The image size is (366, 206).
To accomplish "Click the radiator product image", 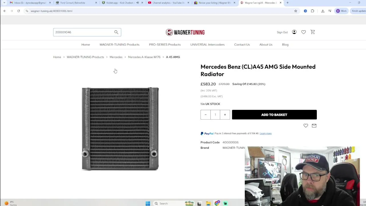I will [x=120, y=129].
